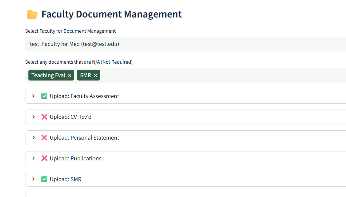Viewport: 346px width, 197px height.
Task: Expand the Upload: Personal Statement section
Action: 33,138
